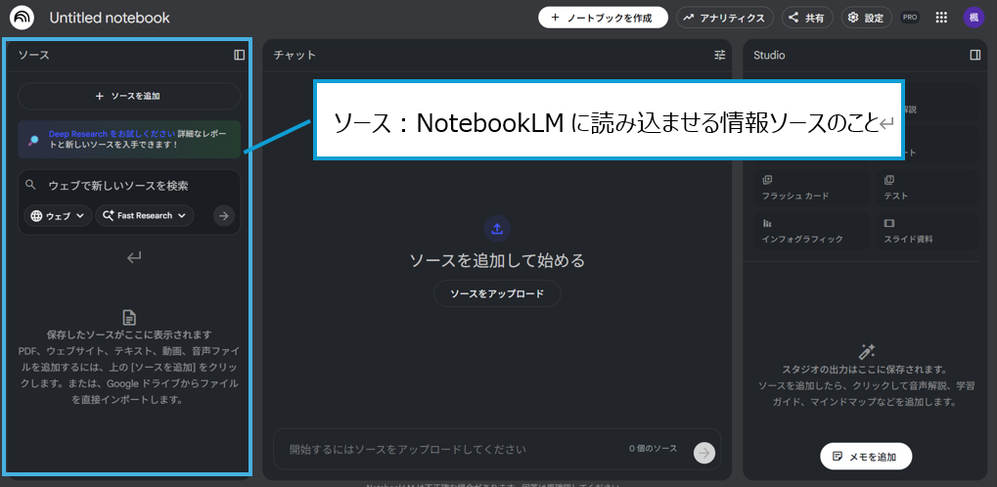The height and width of the screenshot is (487, 997).
Task: Open the account avatar menu
Action: [974, 18]
